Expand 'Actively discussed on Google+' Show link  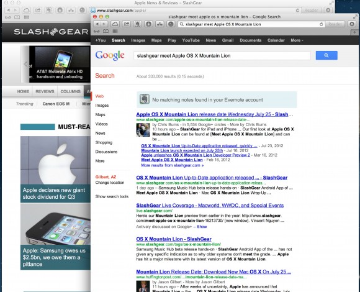pos(202,227)
